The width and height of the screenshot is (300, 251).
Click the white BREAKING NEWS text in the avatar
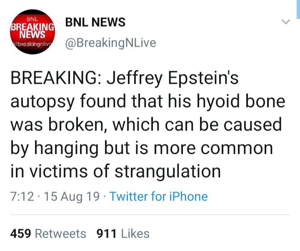[32, 30]
